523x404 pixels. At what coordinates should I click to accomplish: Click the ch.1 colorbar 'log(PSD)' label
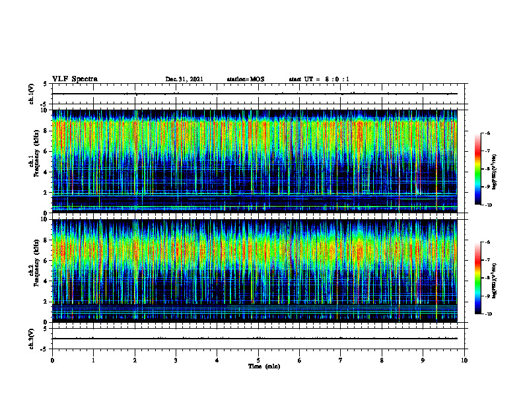pos(495,172)
